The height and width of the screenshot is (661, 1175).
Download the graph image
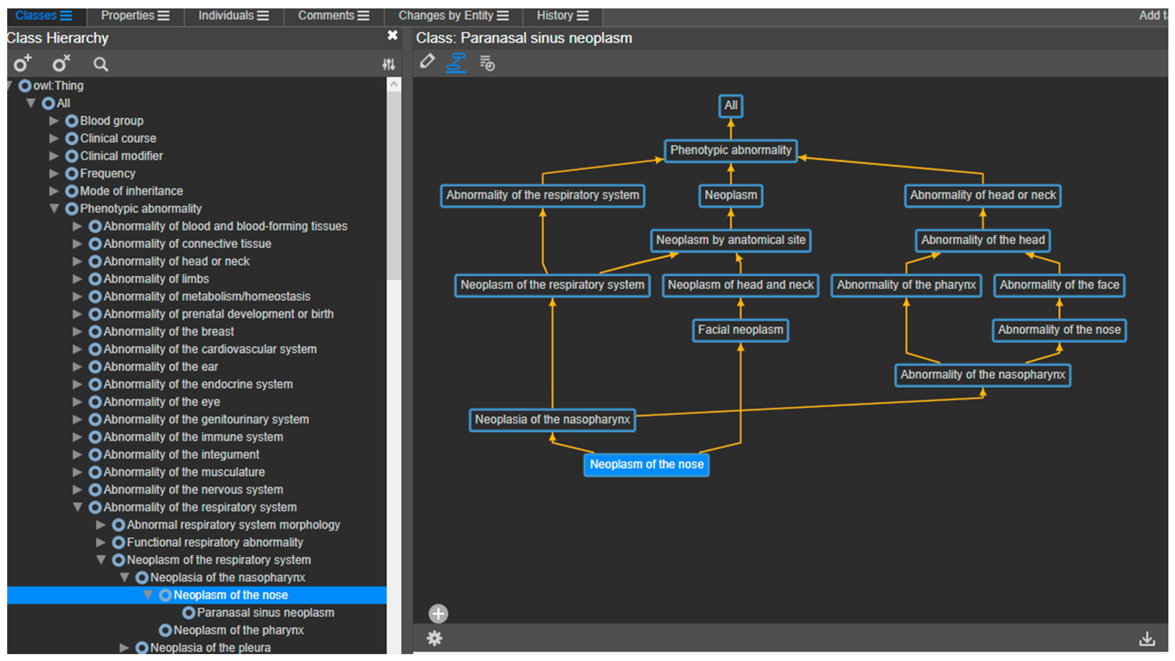(x=1147, y=639)
